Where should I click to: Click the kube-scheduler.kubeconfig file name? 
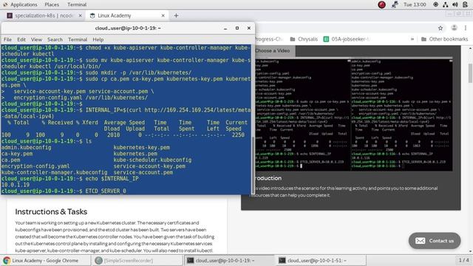pos(152,160)
